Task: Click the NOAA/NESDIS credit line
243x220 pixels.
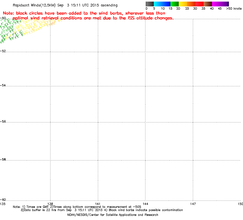Action: coord(113,215)
